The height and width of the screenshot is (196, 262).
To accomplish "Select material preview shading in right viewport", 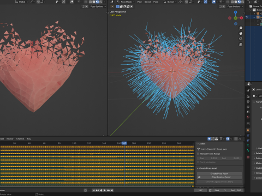I will click(239, 2).
